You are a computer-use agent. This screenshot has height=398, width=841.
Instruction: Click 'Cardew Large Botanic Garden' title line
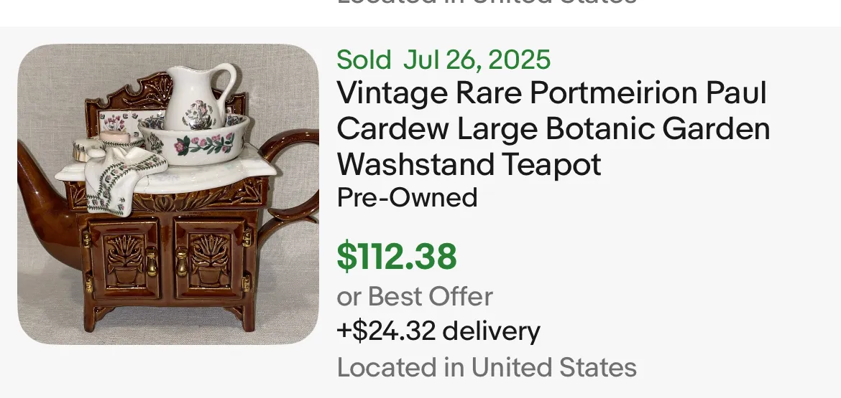pos(553,129)
